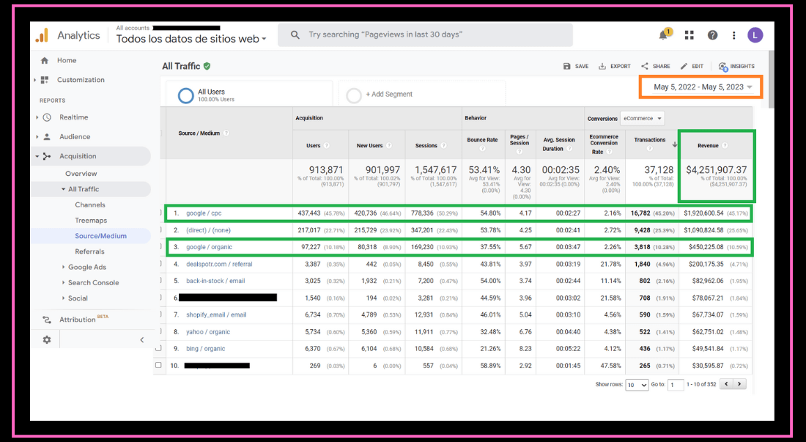Screen dimensions: 806x442
Task: Open the google / cpc source link
Action: [204, 213]
